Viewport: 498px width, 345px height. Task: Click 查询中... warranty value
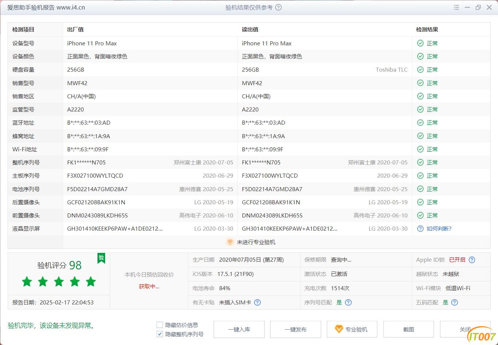(341, 260)
